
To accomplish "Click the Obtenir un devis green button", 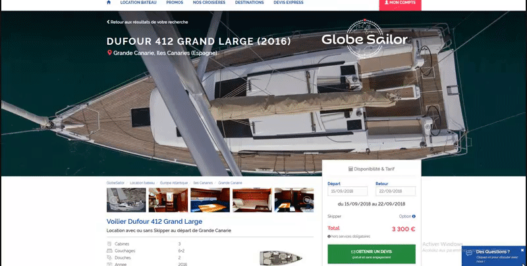I will (372, 254).
